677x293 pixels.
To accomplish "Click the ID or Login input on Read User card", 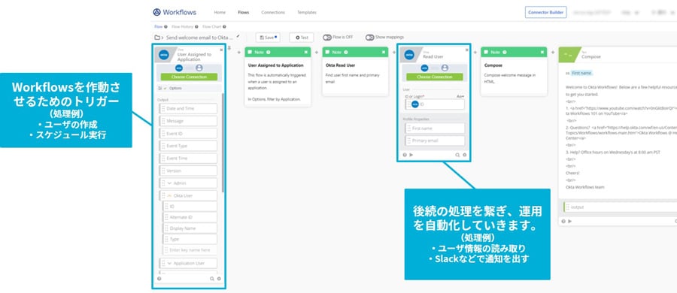I will pos(436,104).
